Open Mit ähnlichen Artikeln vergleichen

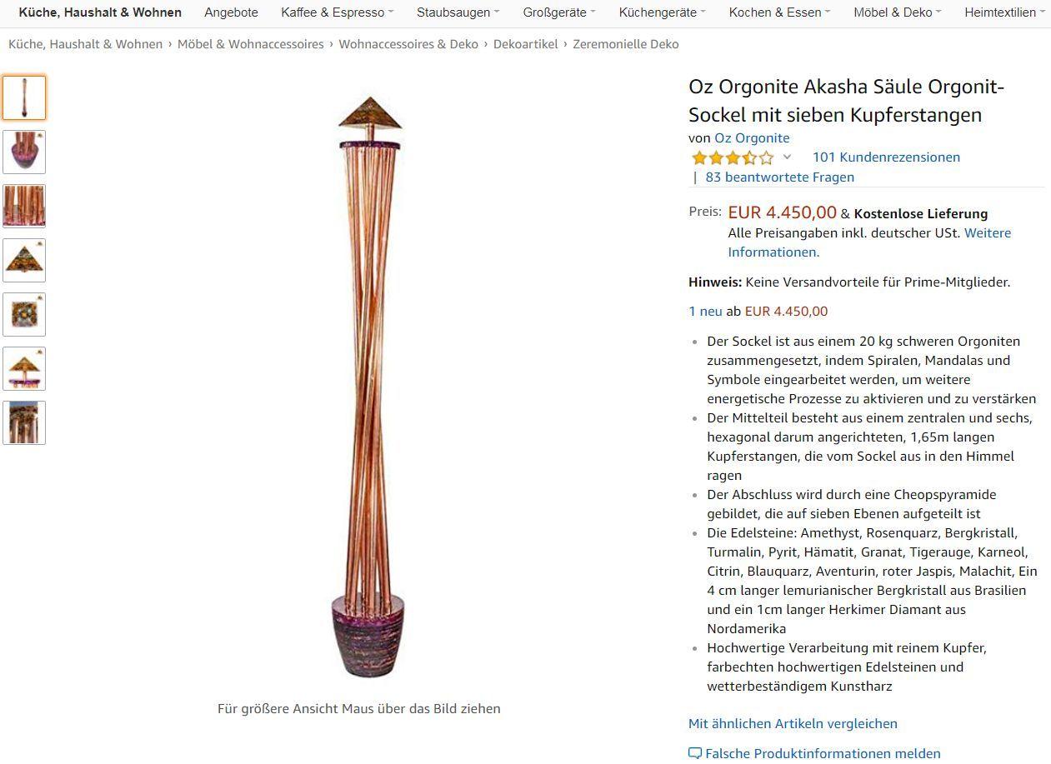click(793, 723)
